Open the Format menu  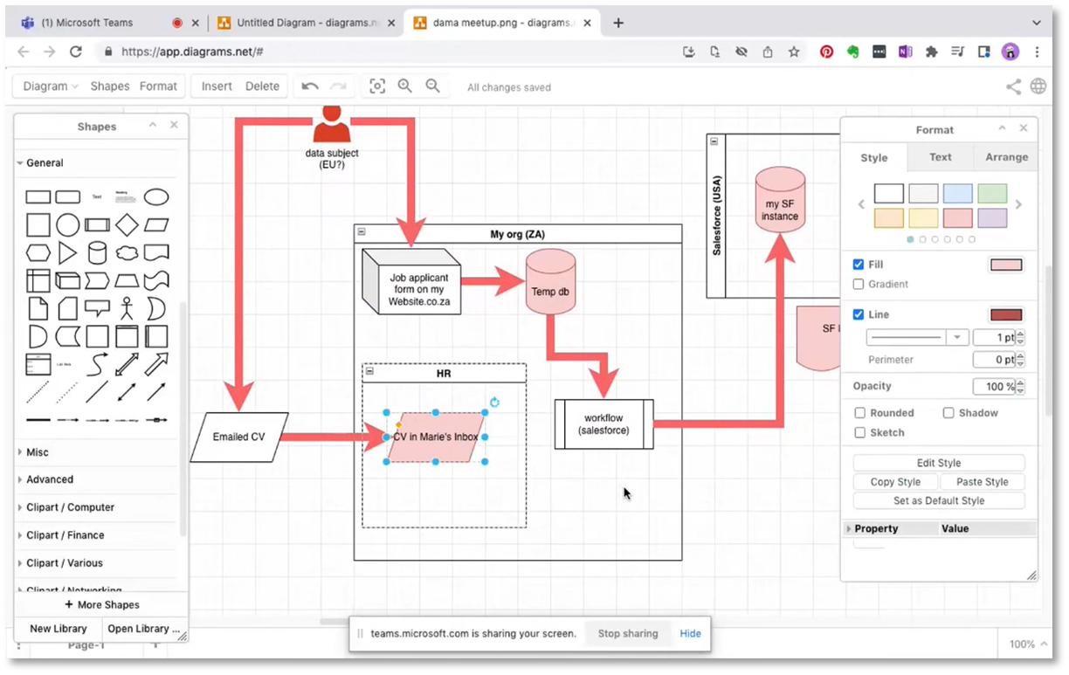pos(158,86)
